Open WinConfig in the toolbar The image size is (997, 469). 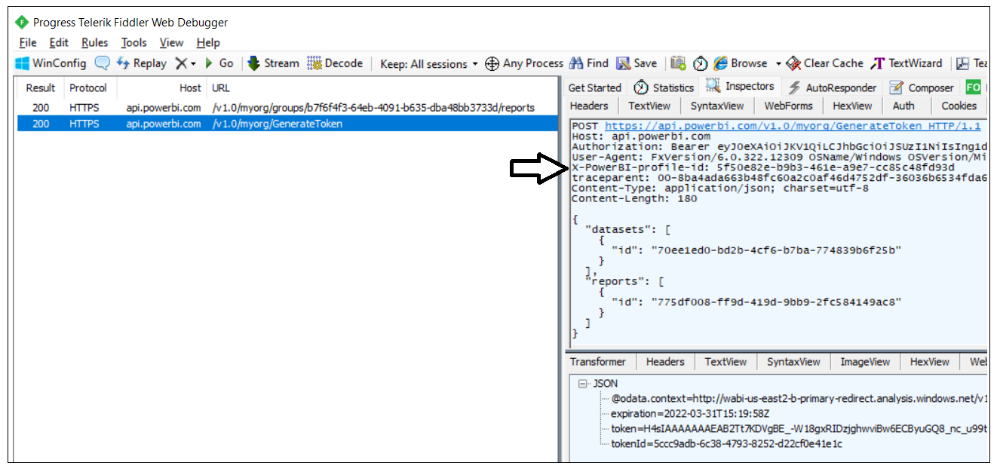(51, 63)
